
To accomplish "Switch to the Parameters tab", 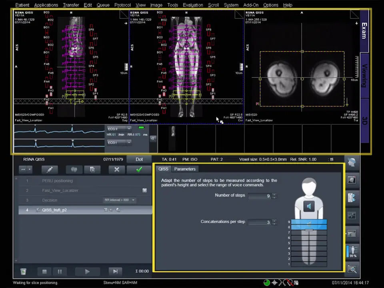I will 185,169.
